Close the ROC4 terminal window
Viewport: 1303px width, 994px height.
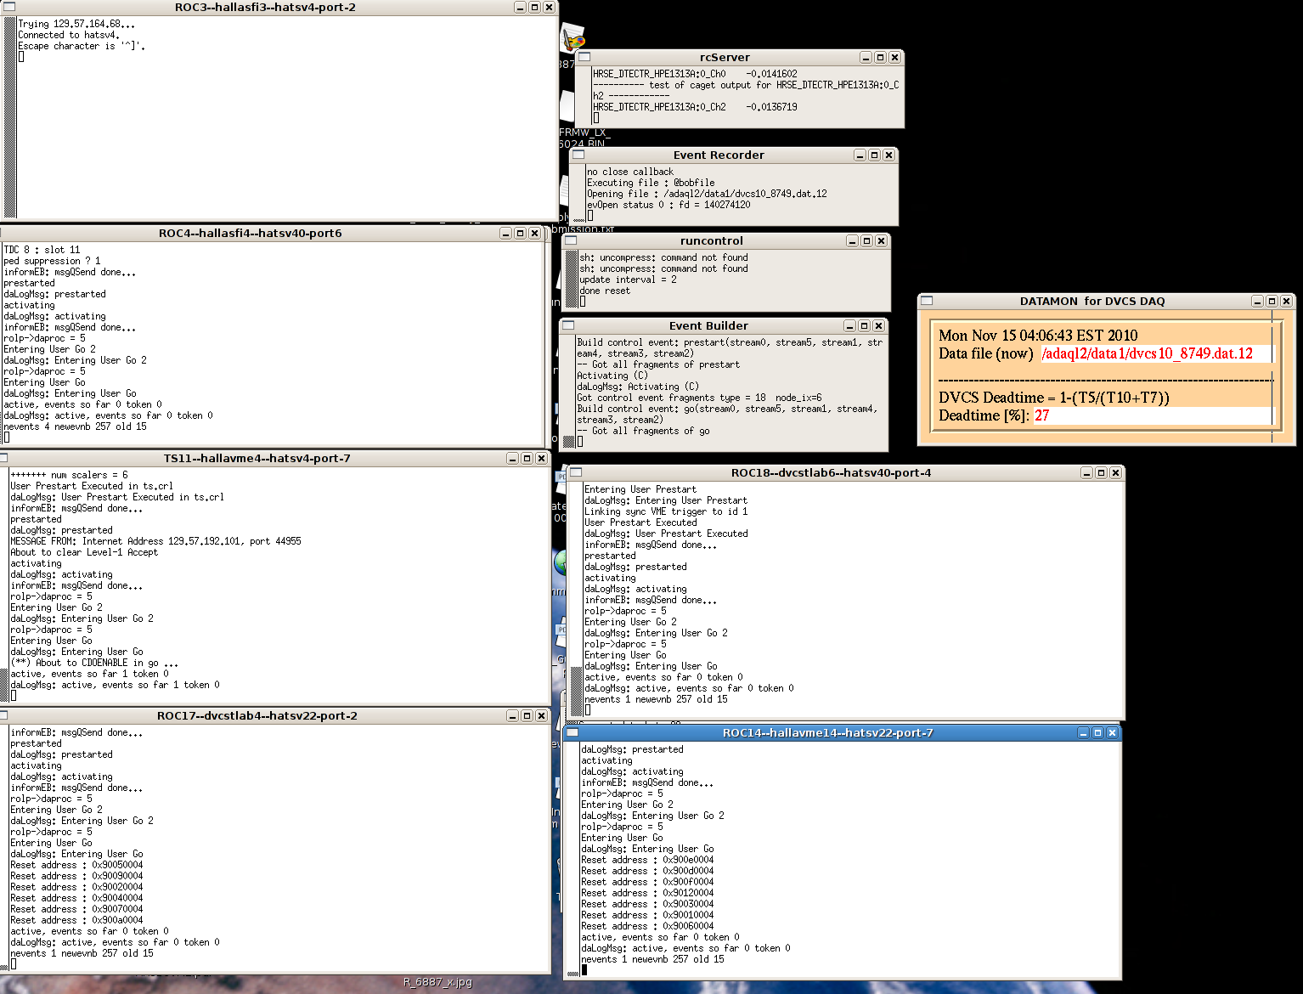[534, 233]
